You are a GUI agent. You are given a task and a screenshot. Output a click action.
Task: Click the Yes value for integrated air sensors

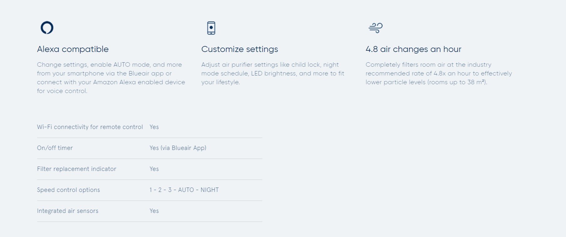(154, 211)
